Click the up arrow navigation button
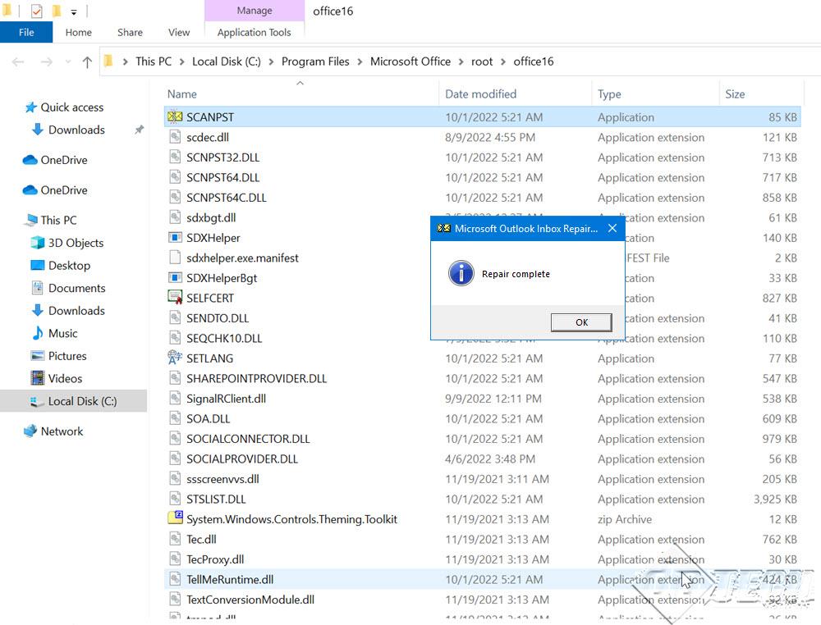The width and height of the screenshot is (821, 625). (x=87, y=62)
